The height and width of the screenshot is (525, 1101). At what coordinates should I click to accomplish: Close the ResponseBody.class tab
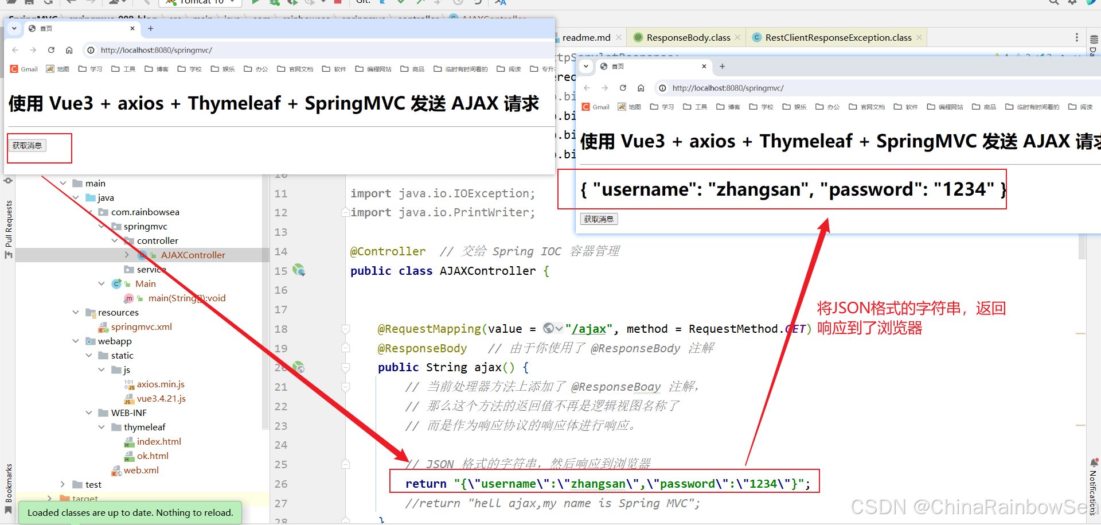[x=737, y=37]
